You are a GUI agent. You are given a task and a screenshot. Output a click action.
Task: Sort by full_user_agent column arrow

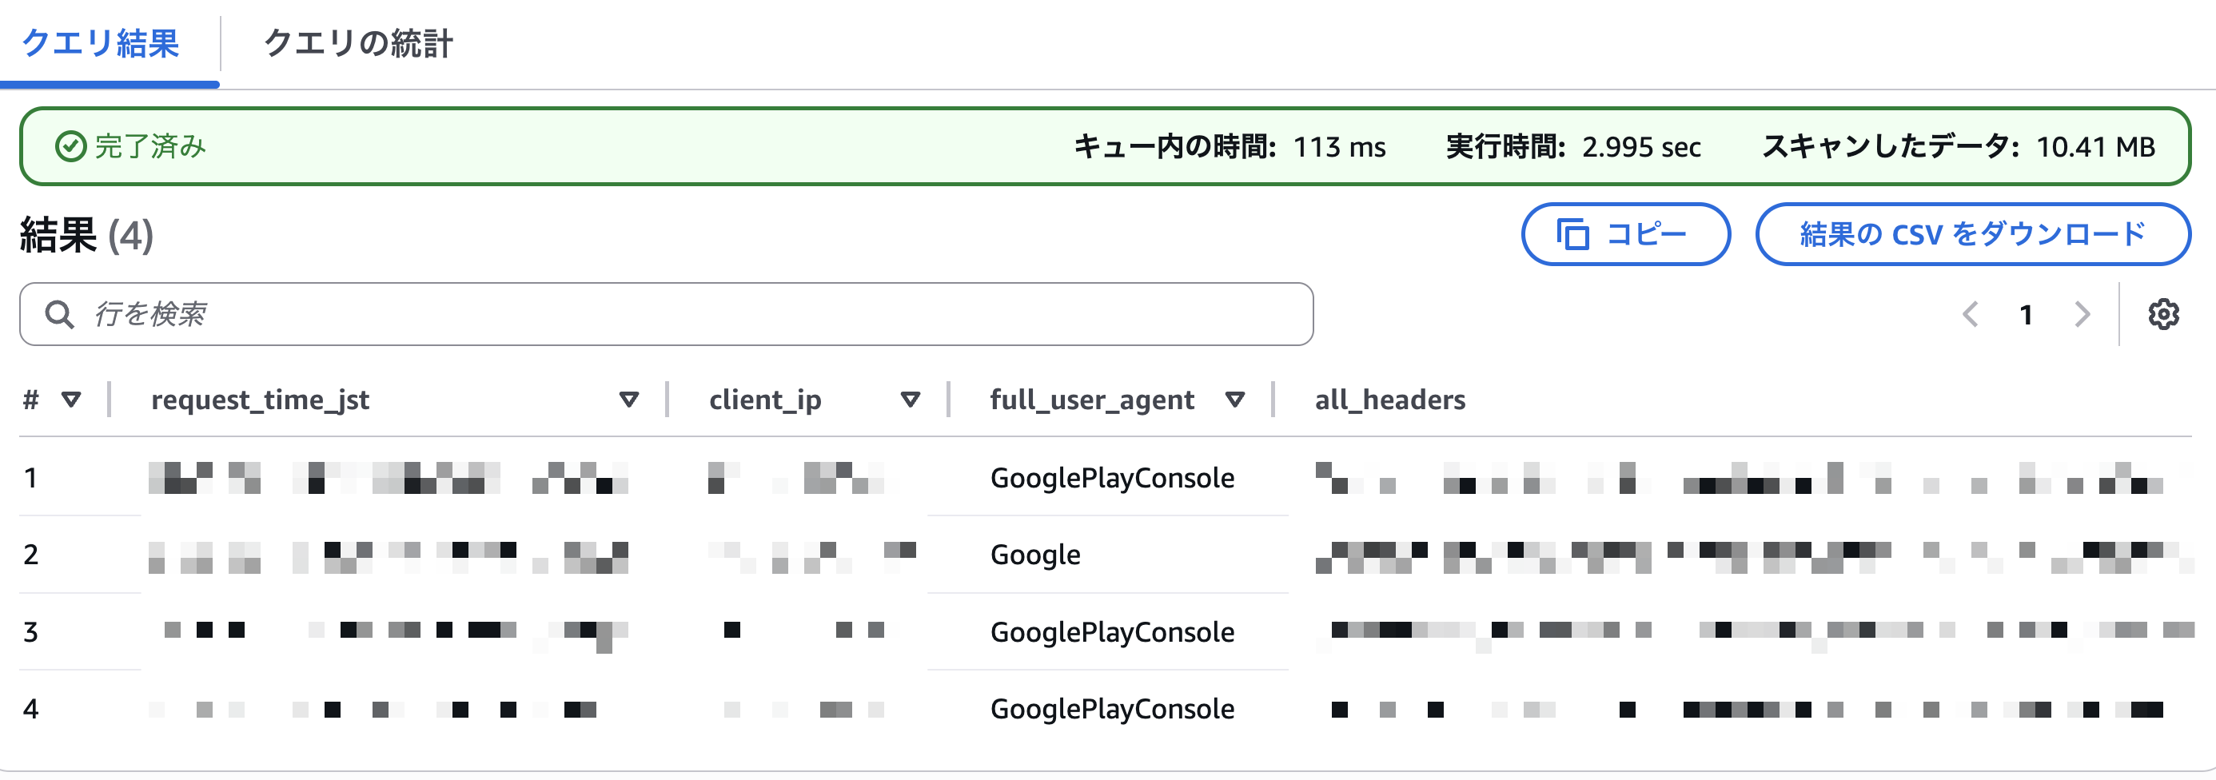1234,399
